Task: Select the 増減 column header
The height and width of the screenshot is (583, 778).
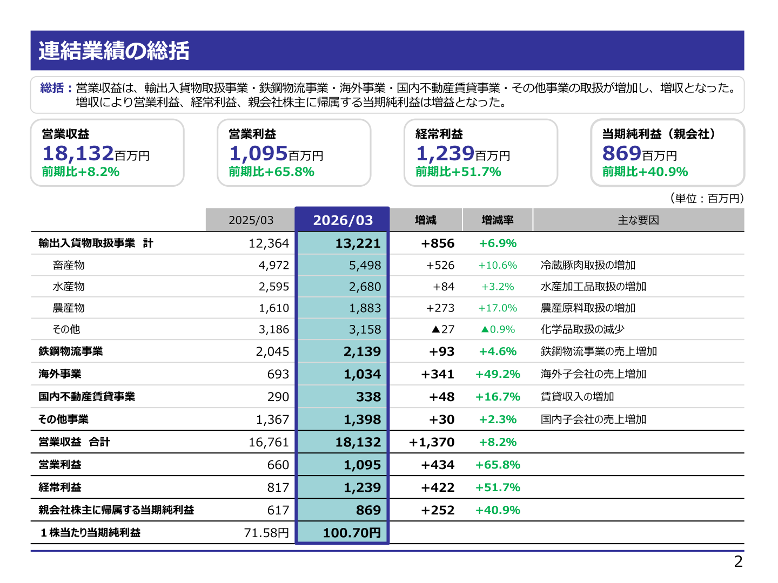Action: 426,220
